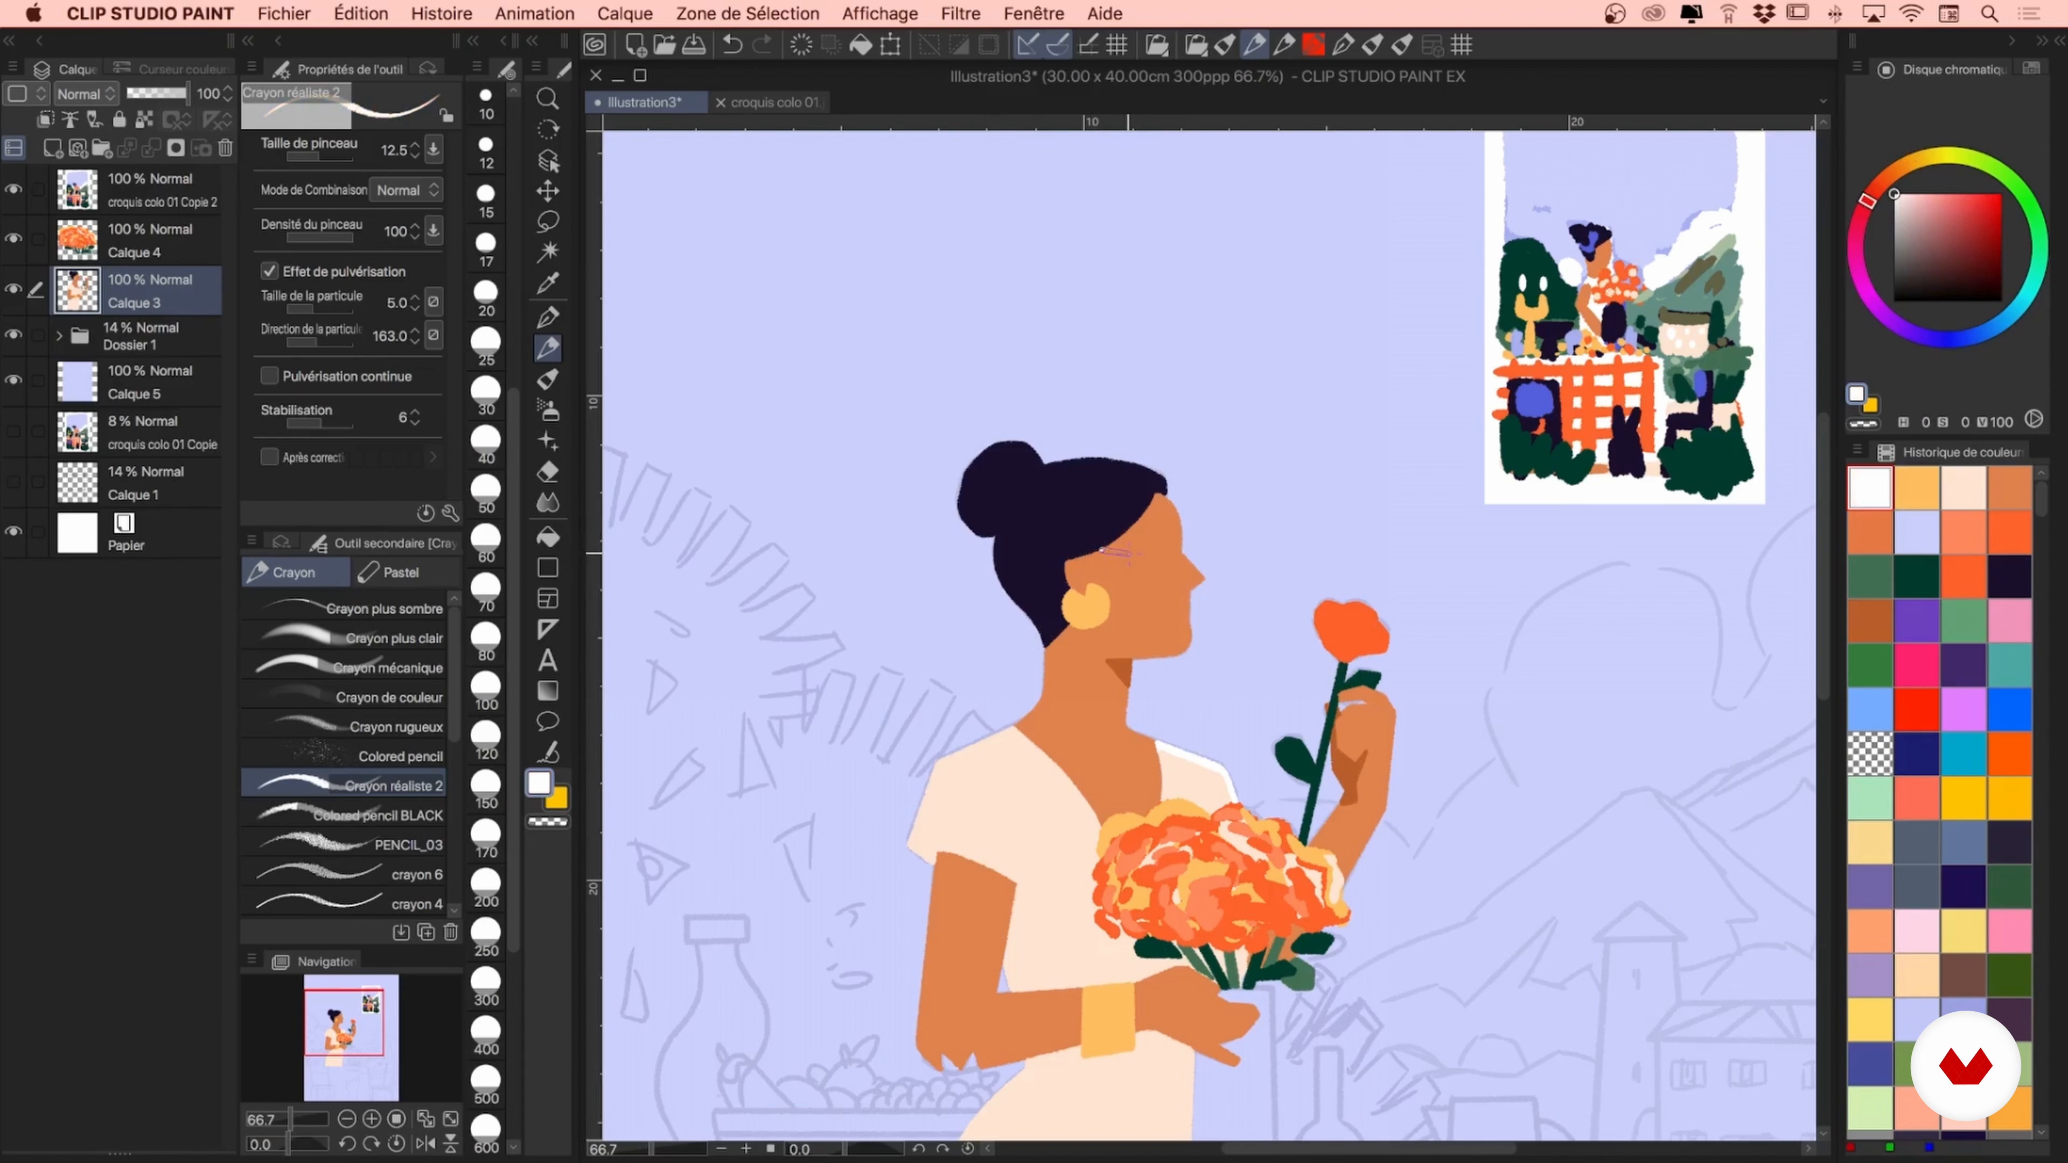Pick red swatch in color history
Image resolution: width=2068 pixels, height=1163 pixels.
1916,710
